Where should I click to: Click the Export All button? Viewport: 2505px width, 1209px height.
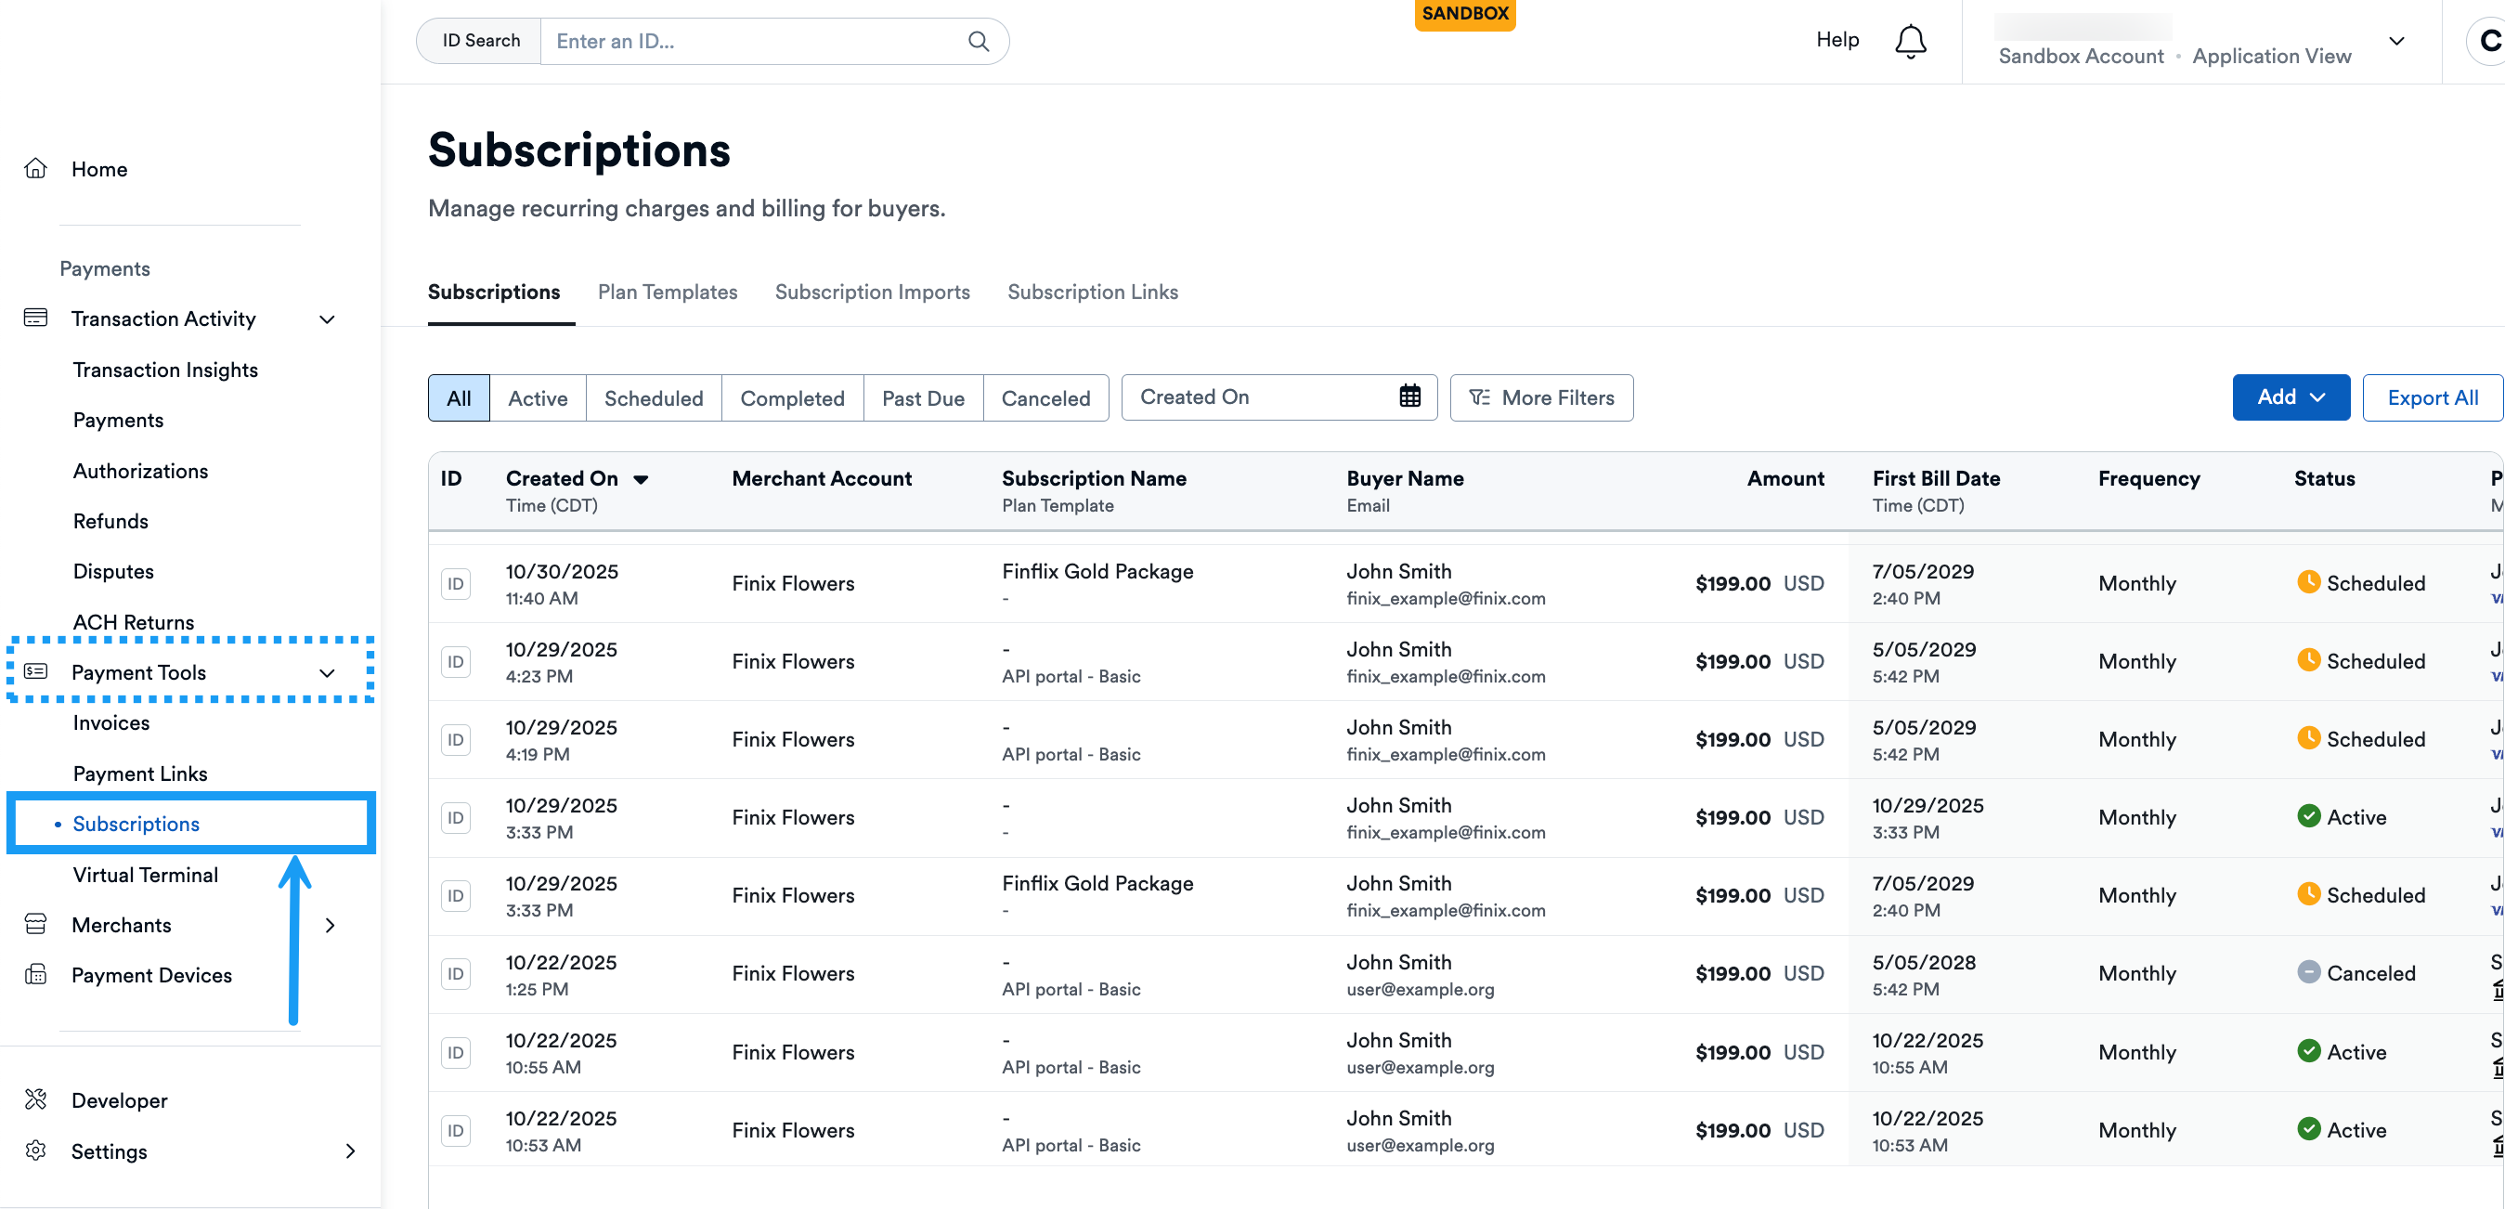tap(2432, 397)
